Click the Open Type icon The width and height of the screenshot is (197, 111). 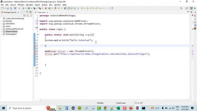[55, 8]
